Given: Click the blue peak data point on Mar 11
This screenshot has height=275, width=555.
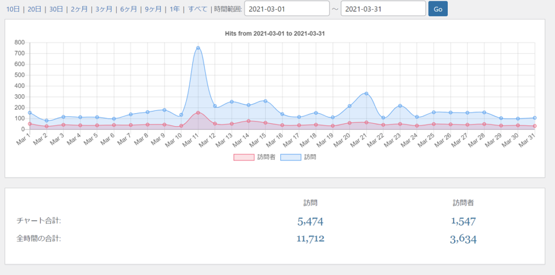Looking at the screenshot, I should point(198,48).
